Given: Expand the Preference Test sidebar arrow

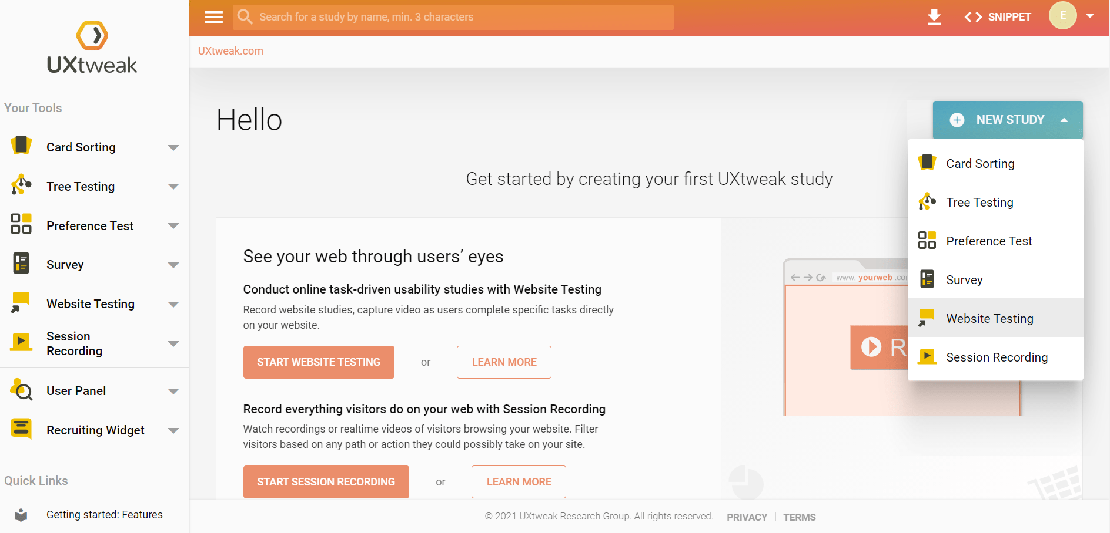Looking at the screenshot, I should point(173,226).
